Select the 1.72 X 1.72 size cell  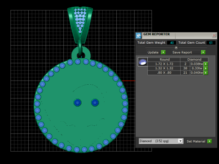coord(164,64)
